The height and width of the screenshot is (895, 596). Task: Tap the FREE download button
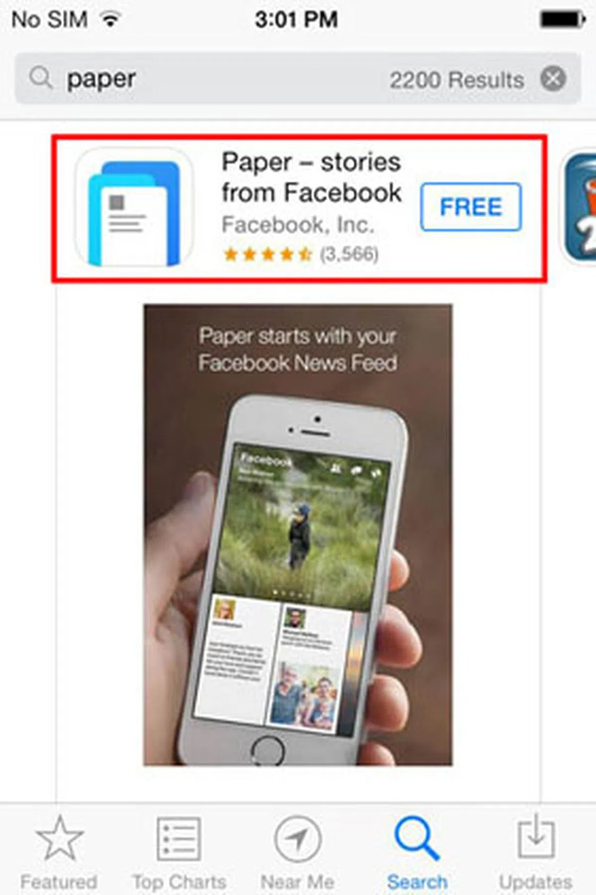pos(471,207)
